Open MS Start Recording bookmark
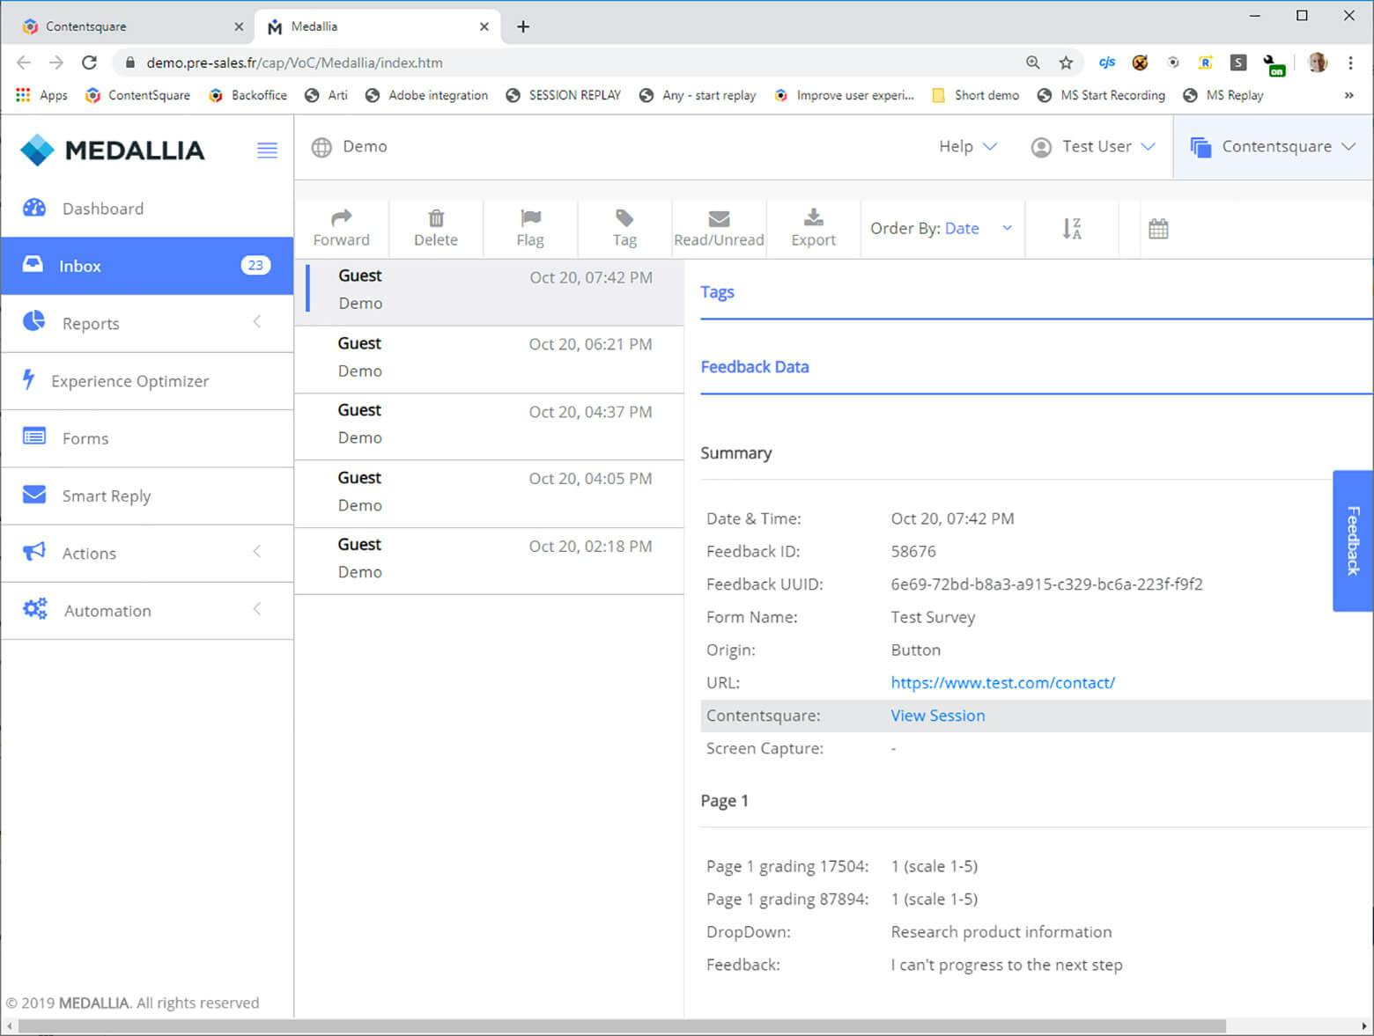 [x=1101, y=95]
